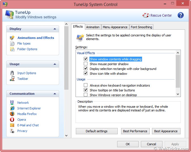Click the Internet Explorer icon
191x152 pixels.
[12, 108]
